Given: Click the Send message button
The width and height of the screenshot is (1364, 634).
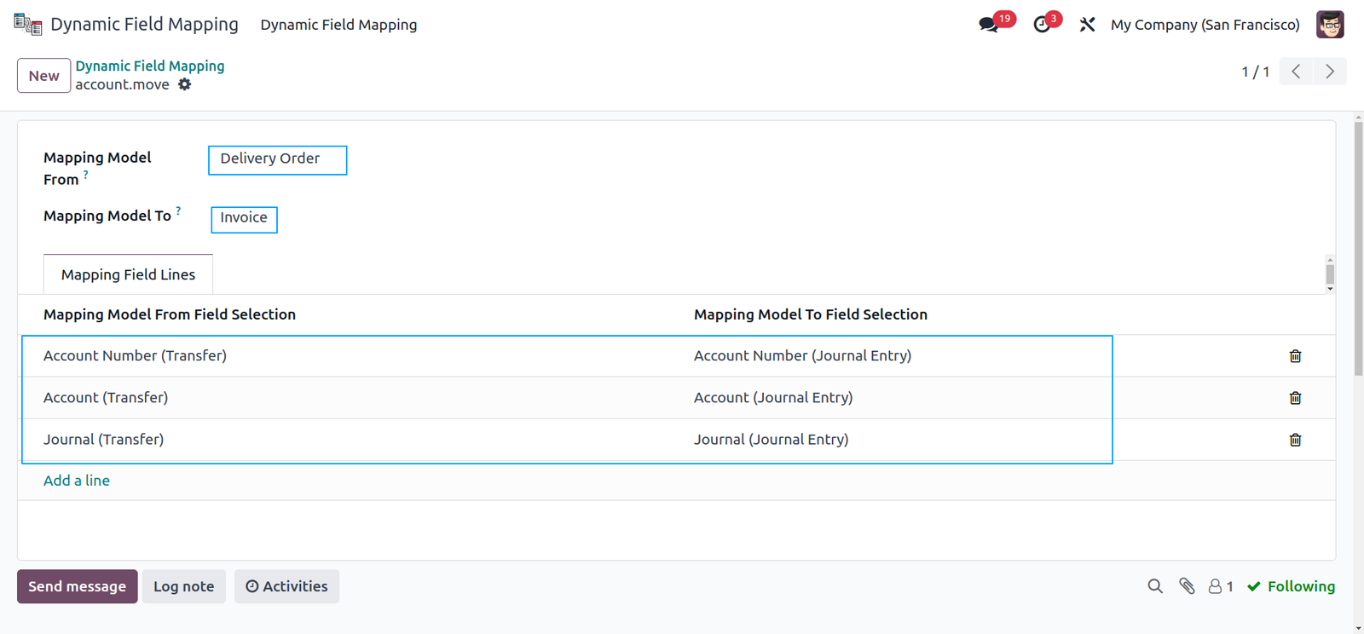Looking at the screenshot, I should tap(78, 586).
